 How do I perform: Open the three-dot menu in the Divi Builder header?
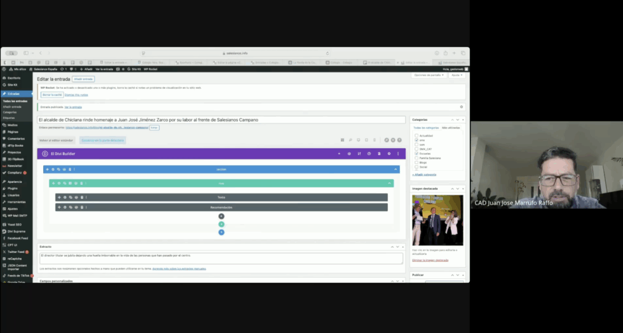coord(398,154)
